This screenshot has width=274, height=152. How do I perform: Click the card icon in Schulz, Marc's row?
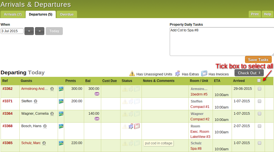tap(61, 143)
